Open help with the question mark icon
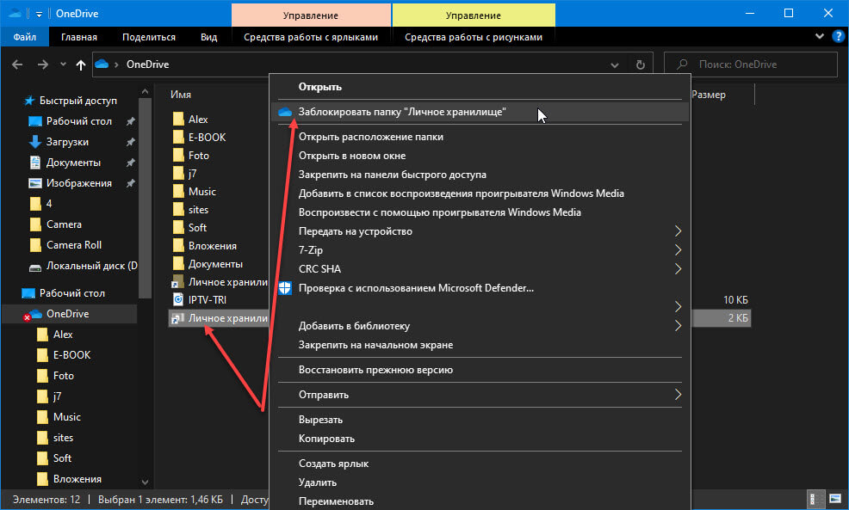This screenshot has height=510, width=849. 838,36
